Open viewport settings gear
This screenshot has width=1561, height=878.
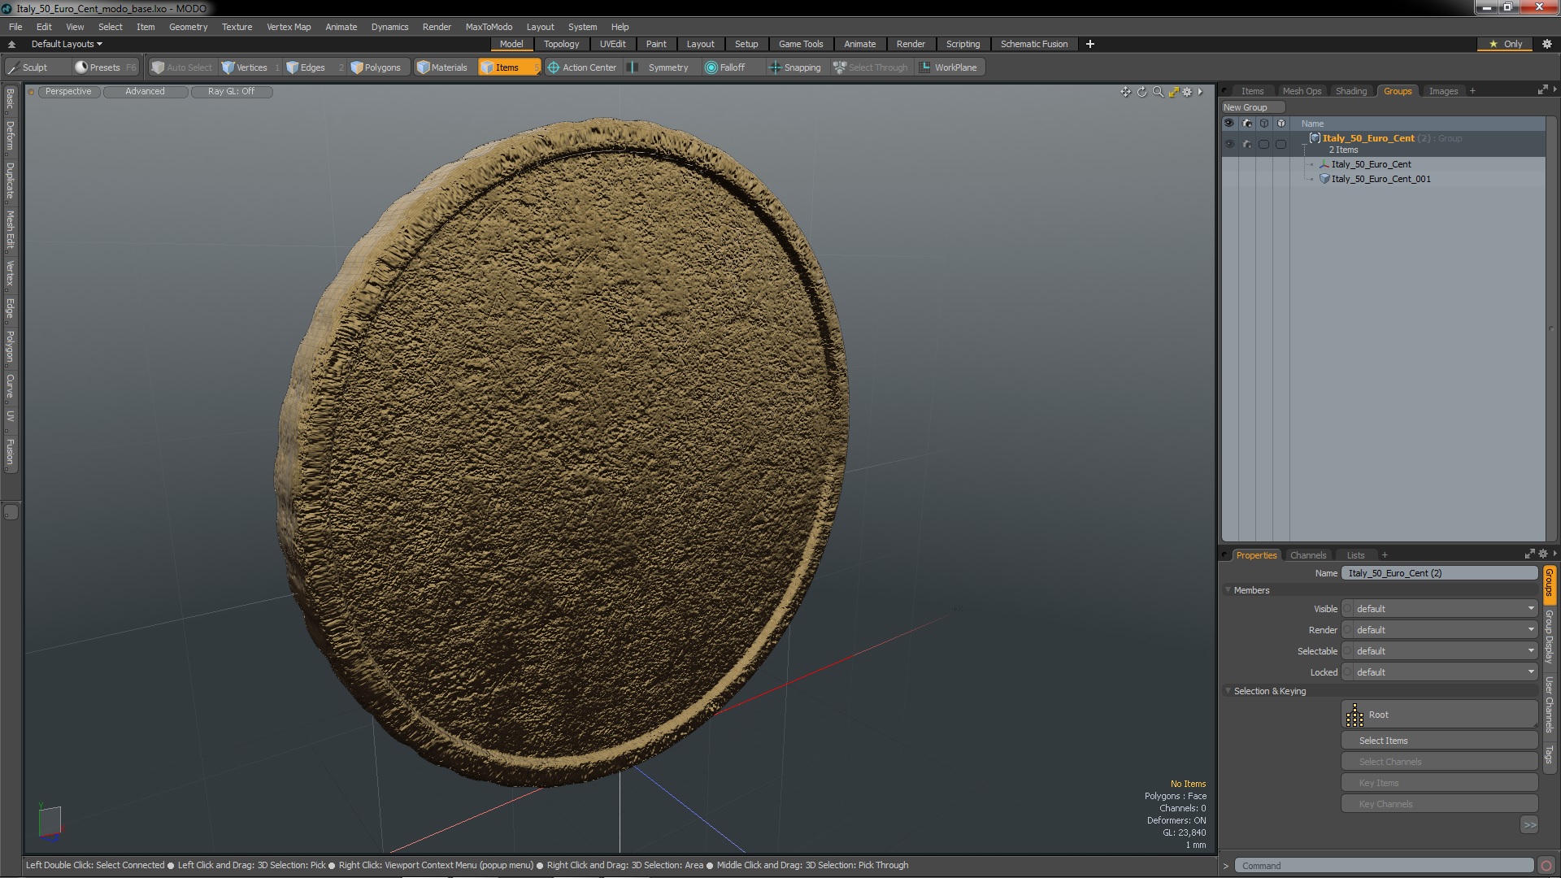[1187, 92]
